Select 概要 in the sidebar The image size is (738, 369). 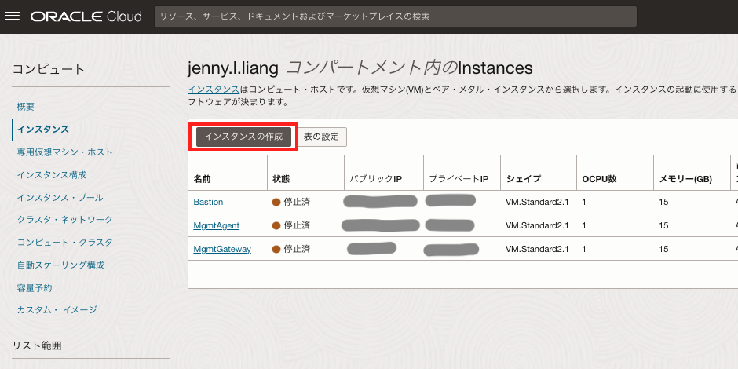click(26, 107)
